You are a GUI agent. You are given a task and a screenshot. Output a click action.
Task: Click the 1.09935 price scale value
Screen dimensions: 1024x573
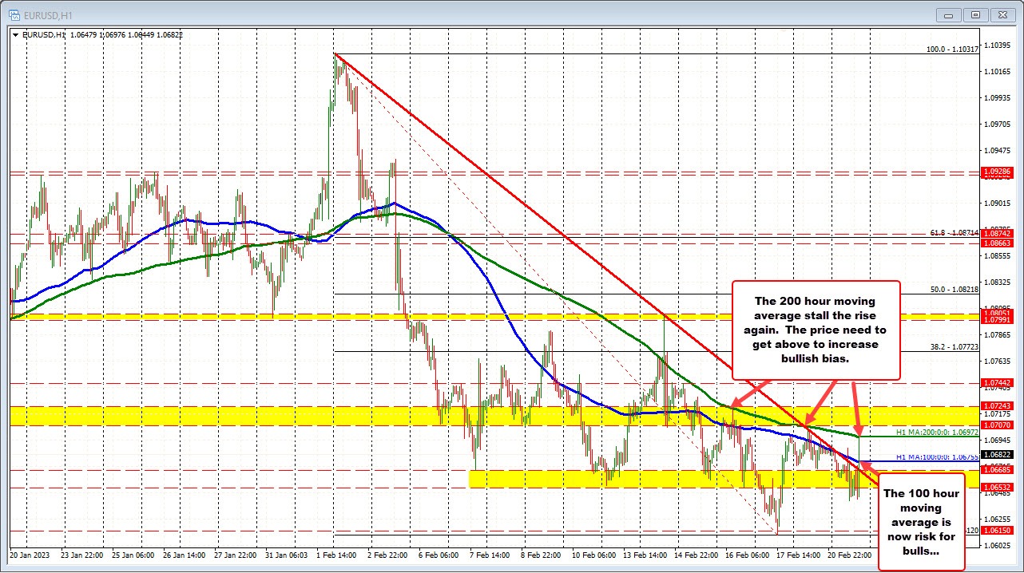tap(998, 98)
